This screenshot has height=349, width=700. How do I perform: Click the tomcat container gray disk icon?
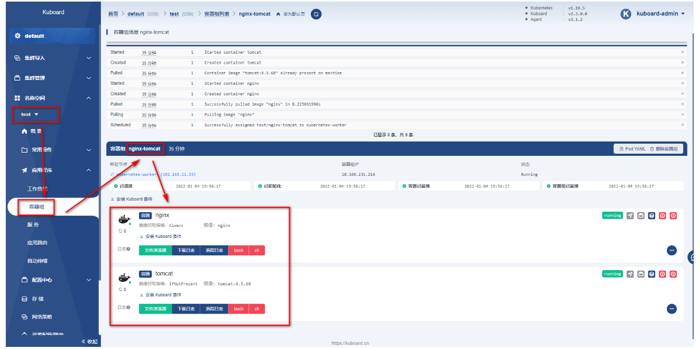tap(640, 274)
